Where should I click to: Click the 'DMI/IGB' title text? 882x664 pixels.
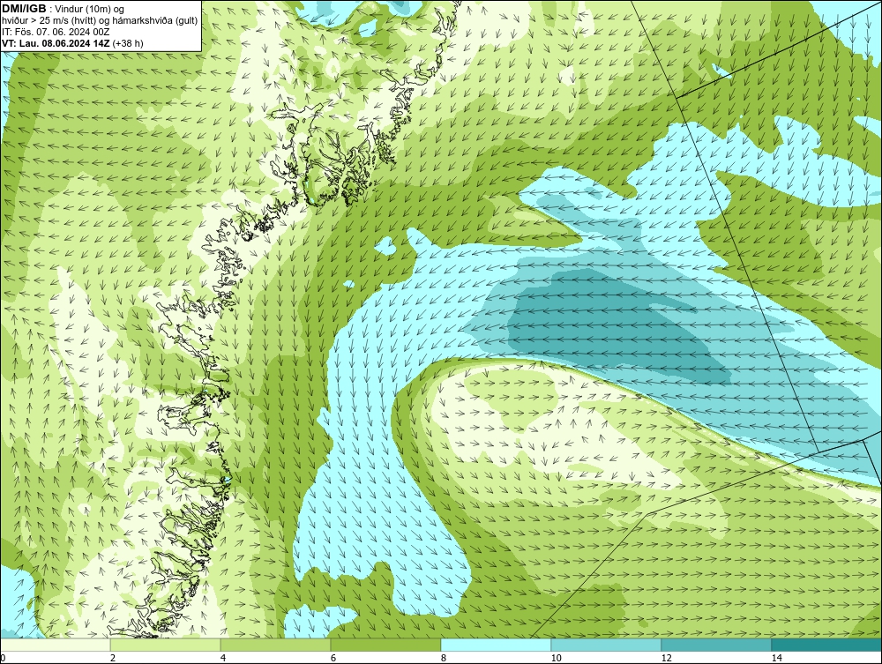click(x=24, y=9)
